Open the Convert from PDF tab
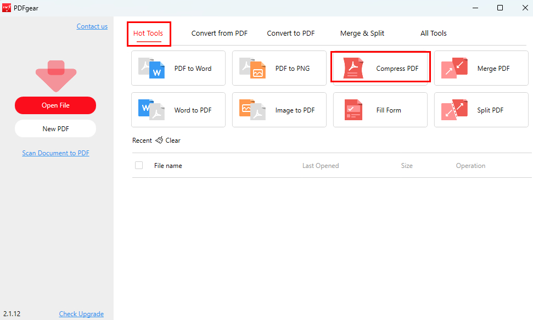The height and width of the screenshot is (320, 533). [x=219, y=33]
